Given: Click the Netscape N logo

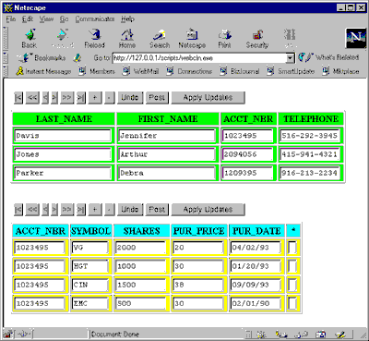Looking at the screenshot, I should (355, 38).
